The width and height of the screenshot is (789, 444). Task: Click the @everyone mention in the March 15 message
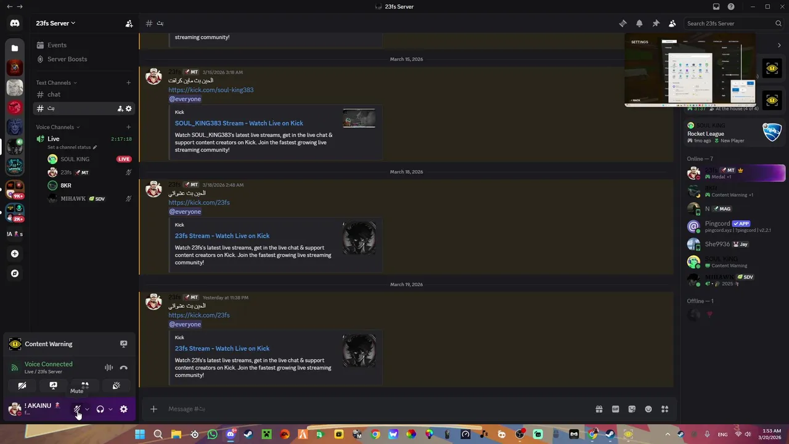(x=185, y=99)
